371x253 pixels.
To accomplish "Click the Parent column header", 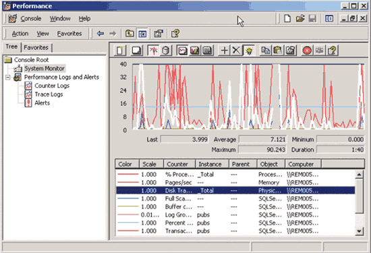I will [243, 164].
